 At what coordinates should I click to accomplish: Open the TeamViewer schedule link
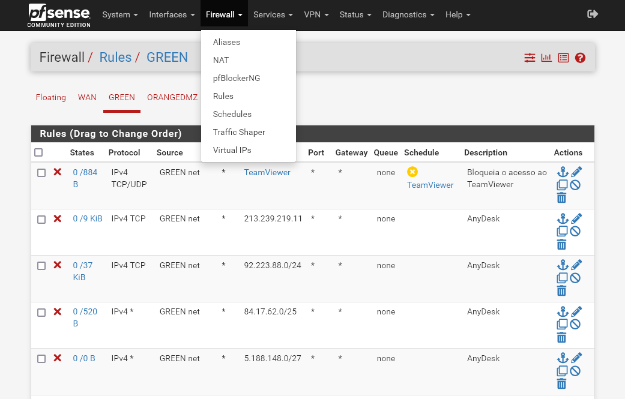(430, 185)
